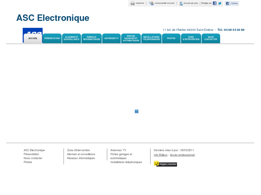The image size is (261, 195).
Task: Click the broken image placeholder icon
Action: [136, 111]
